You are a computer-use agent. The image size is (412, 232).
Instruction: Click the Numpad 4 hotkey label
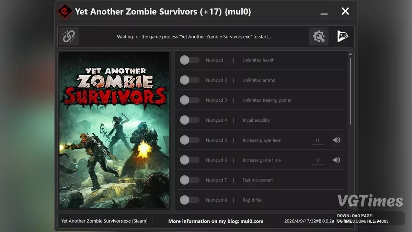click(x=216, y=120)
